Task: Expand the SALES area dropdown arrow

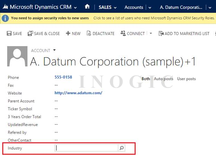Action: [x=115, y=8]
